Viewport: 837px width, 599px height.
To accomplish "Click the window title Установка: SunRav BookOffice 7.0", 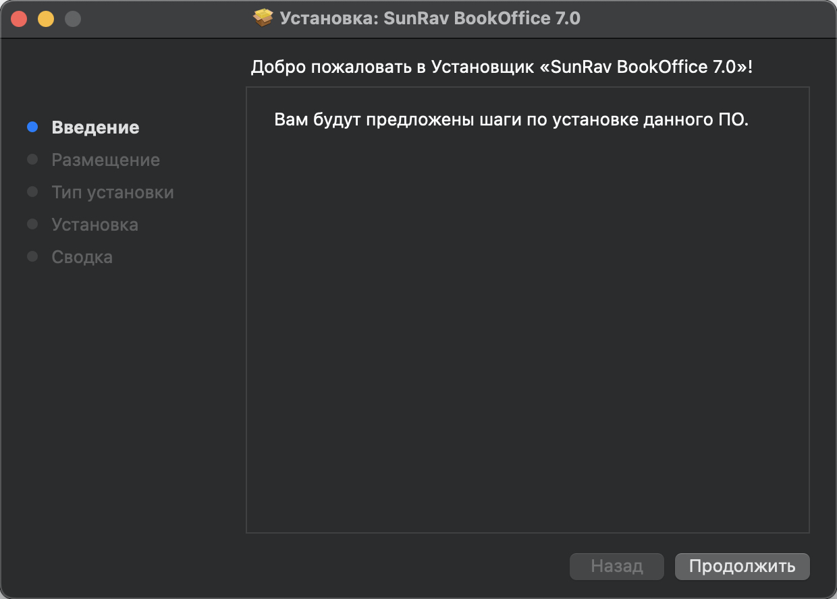I will click(x=430, y=18).
